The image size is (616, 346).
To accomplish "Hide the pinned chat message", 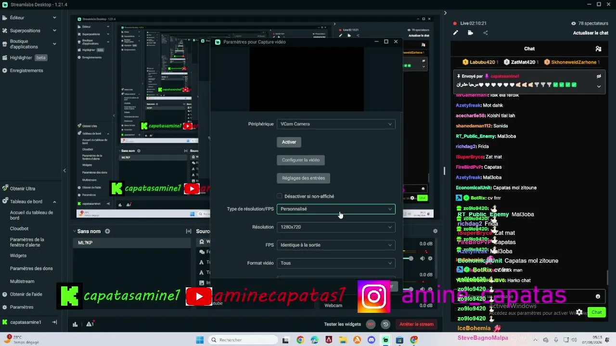I will click(x=599, y=76).
